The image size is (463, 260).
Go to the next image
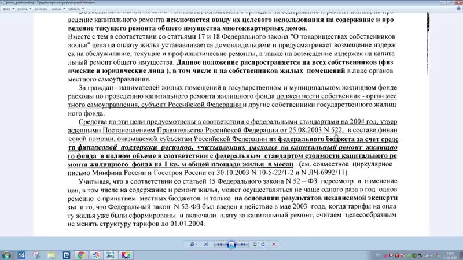(242, 244)
